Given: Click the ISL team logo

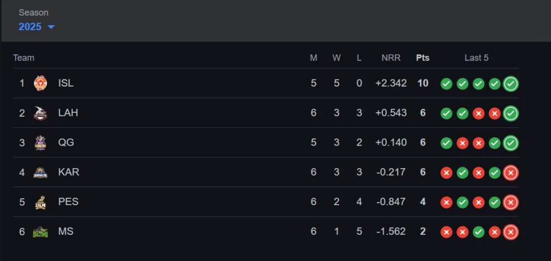Looking at the screenshot, I should pos(40,83).
